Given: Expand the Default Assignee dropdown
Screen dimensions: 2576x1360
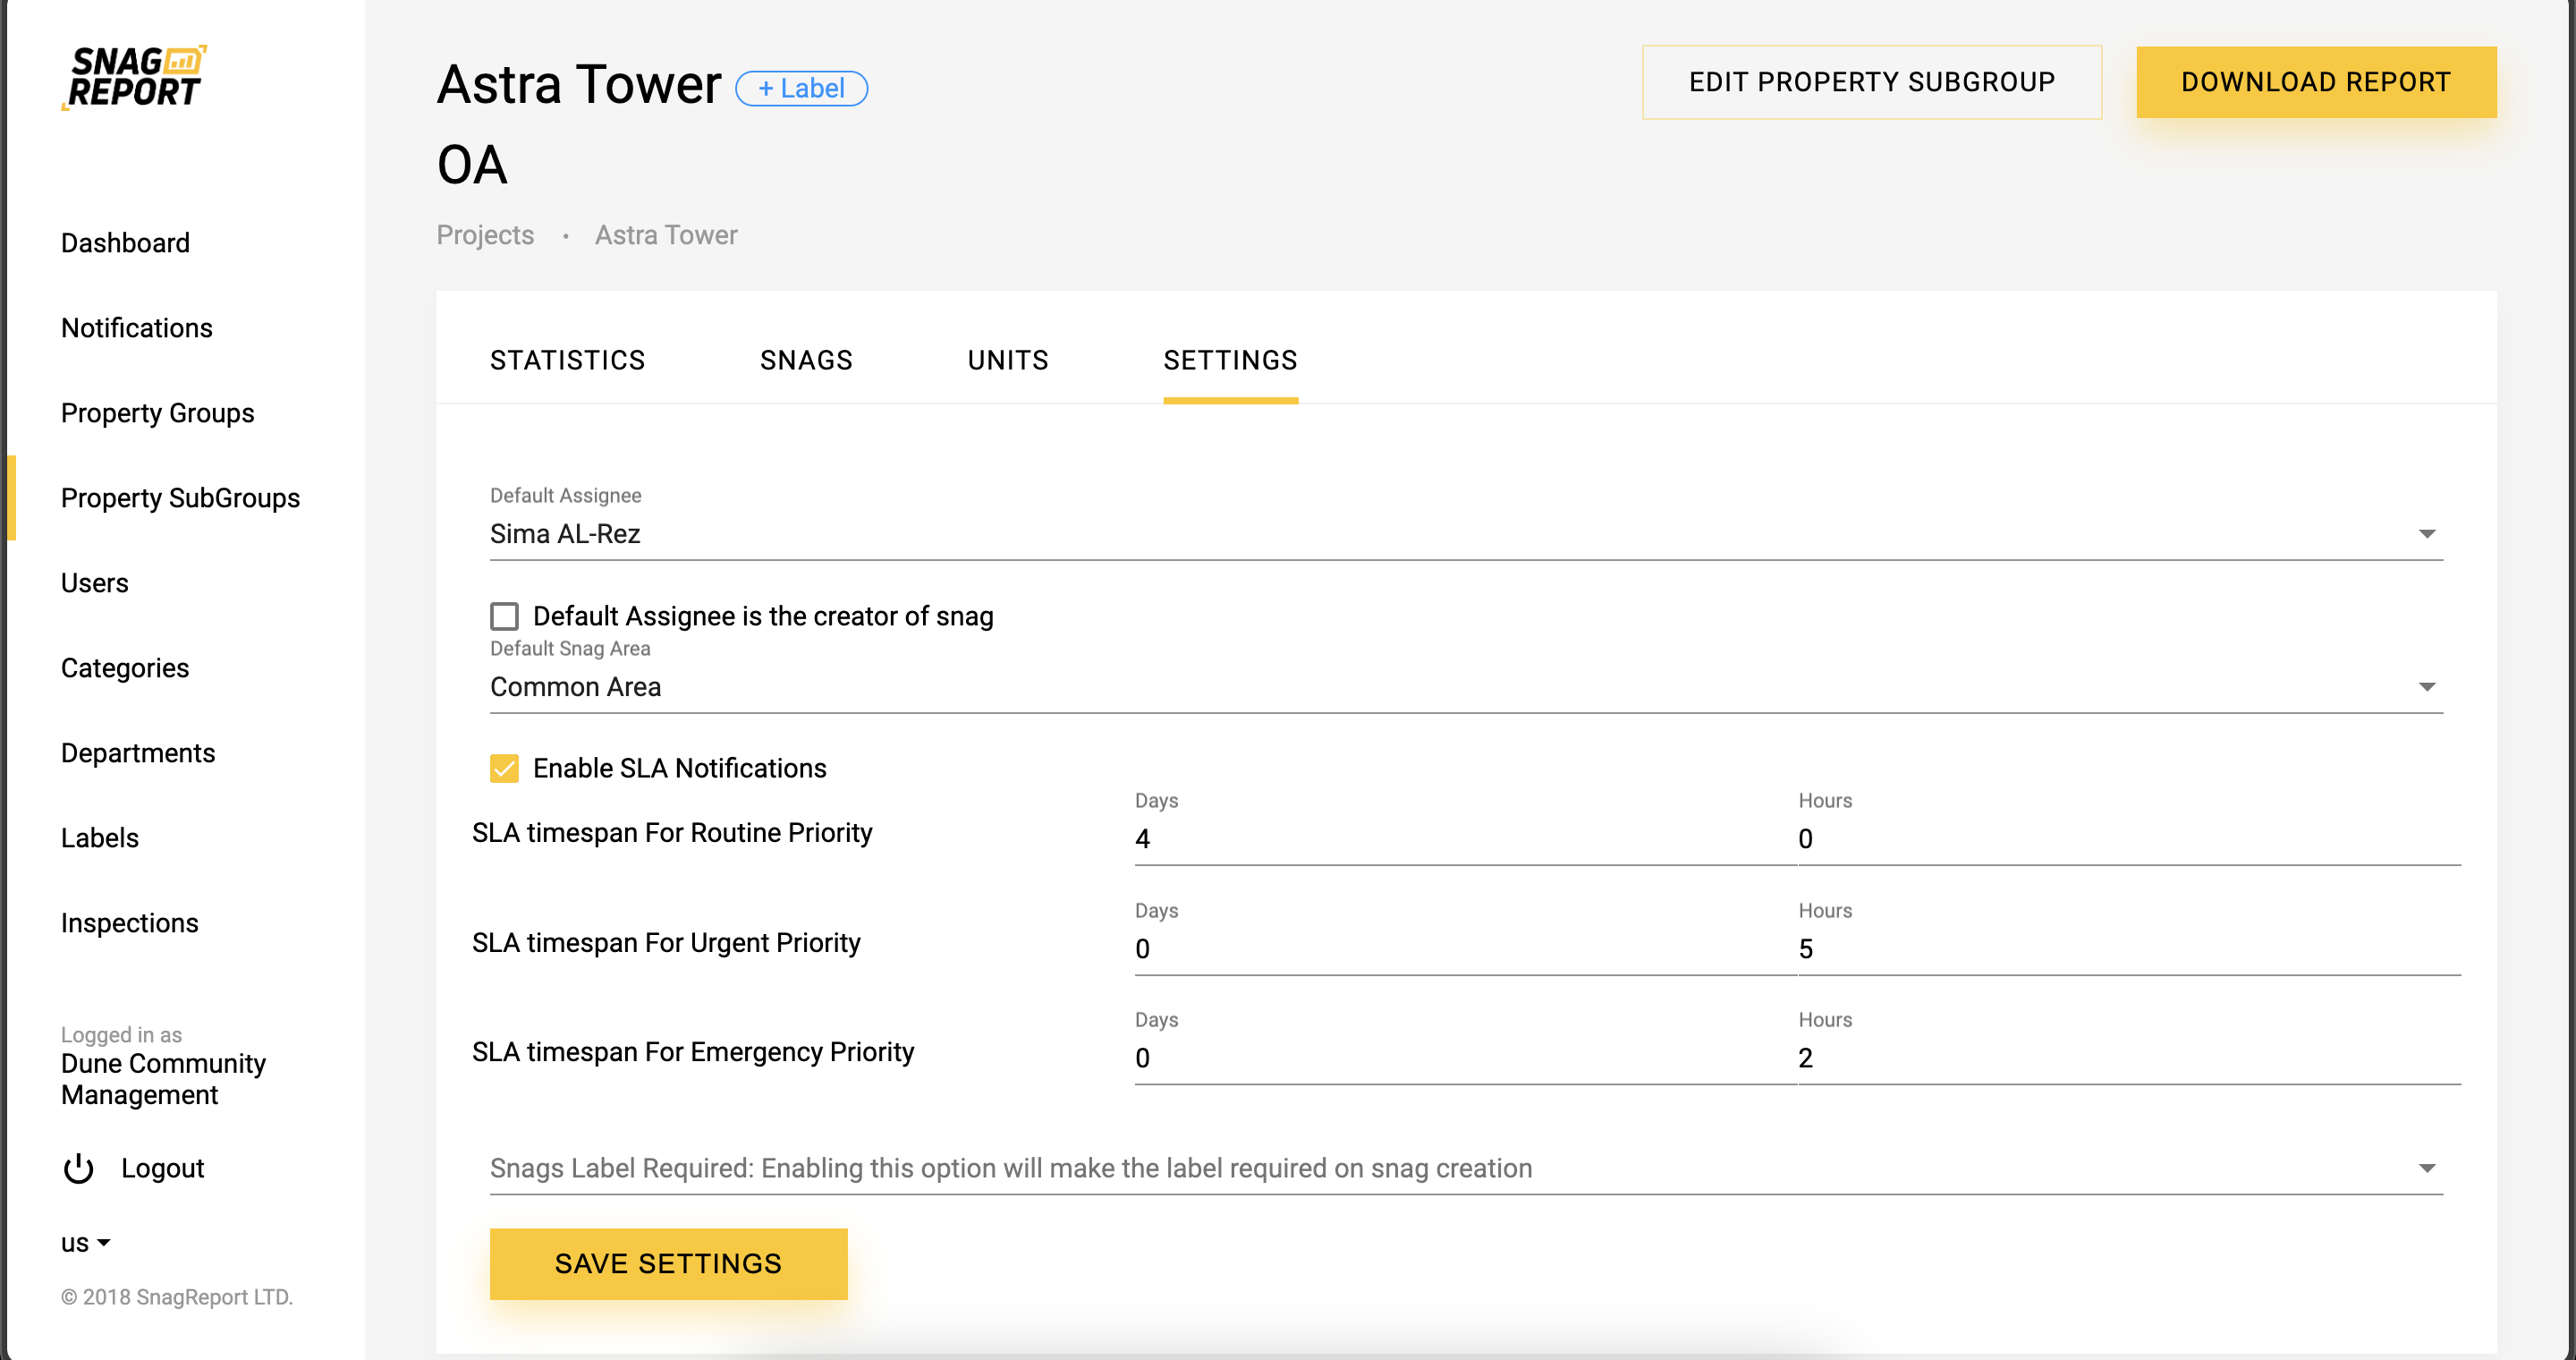Looking at the screenshot, I should click(2426, 534).
